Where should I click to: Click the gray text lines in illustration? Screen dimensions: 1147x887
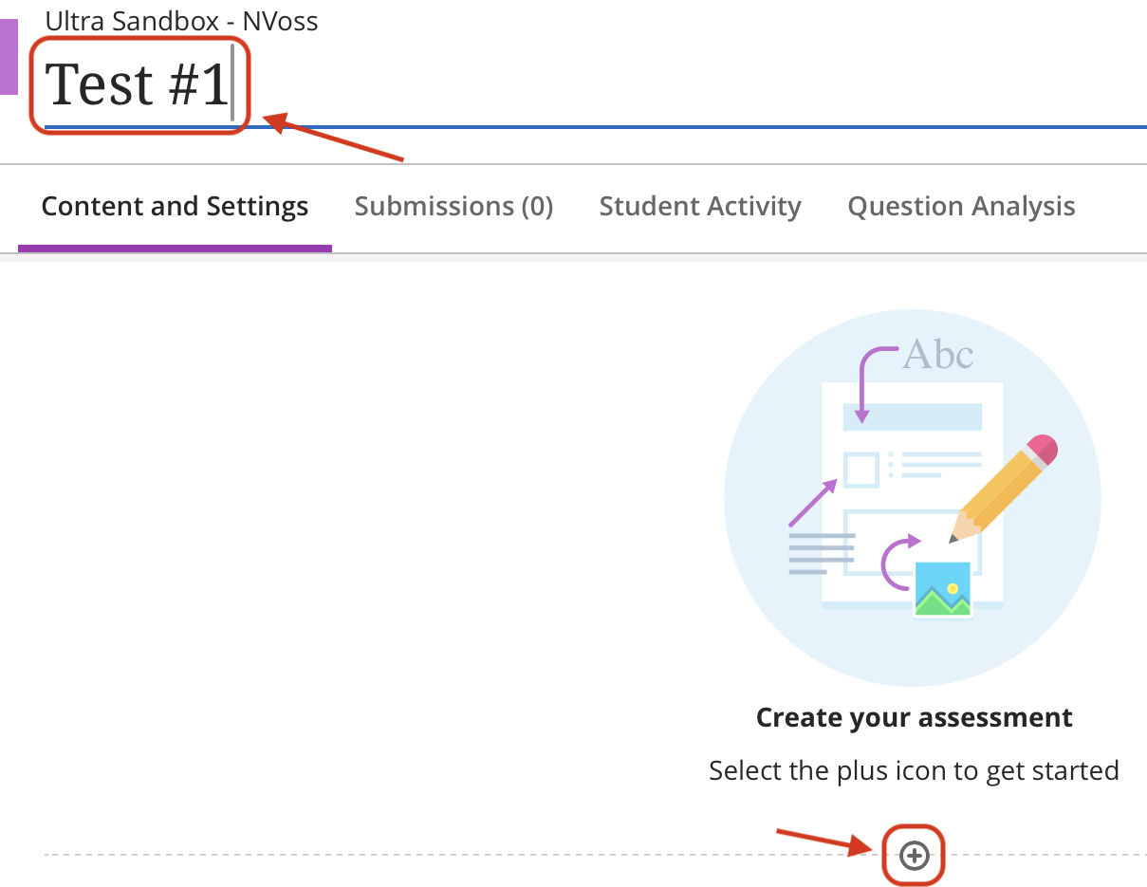click(x=822, y=554)
